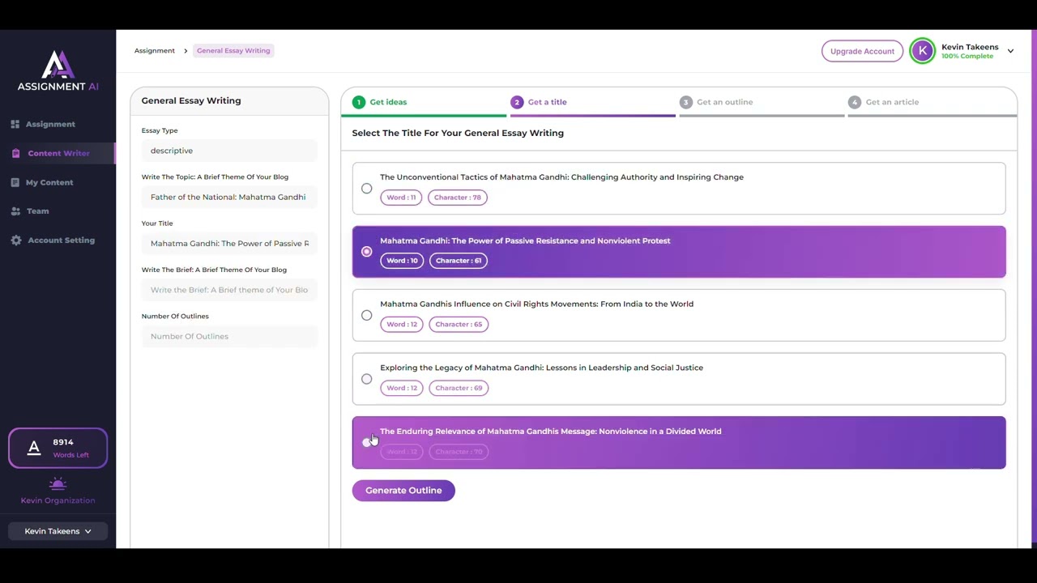This screenshot has height=583, width=1037.
Task: Open the Assignment section in sidebar
Action: click(50, 124)
